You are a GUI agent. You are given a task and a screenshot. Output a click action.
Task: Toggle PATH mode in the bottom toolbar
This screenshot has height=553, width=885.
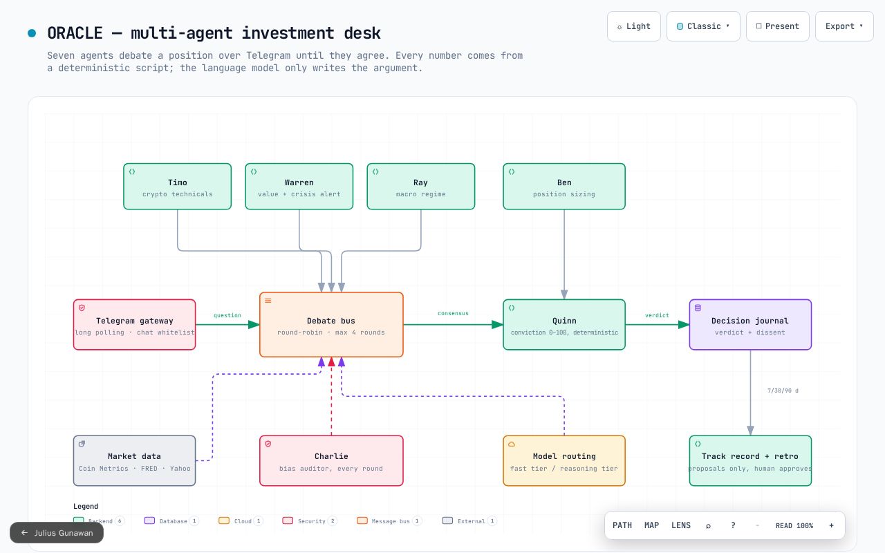pos(622,525)
